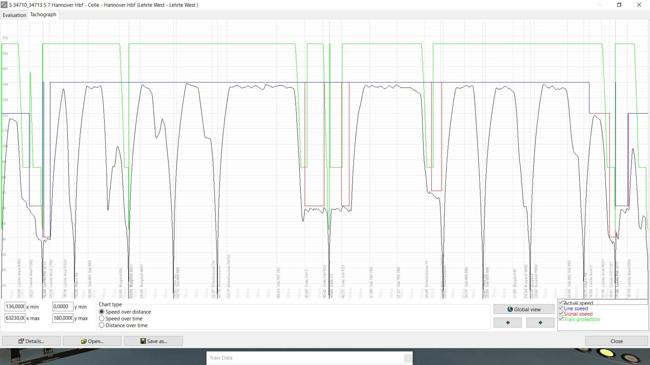Close the tachograph window via title bar
This screenshot has width=650, height=365.
(x=639, y=5)
